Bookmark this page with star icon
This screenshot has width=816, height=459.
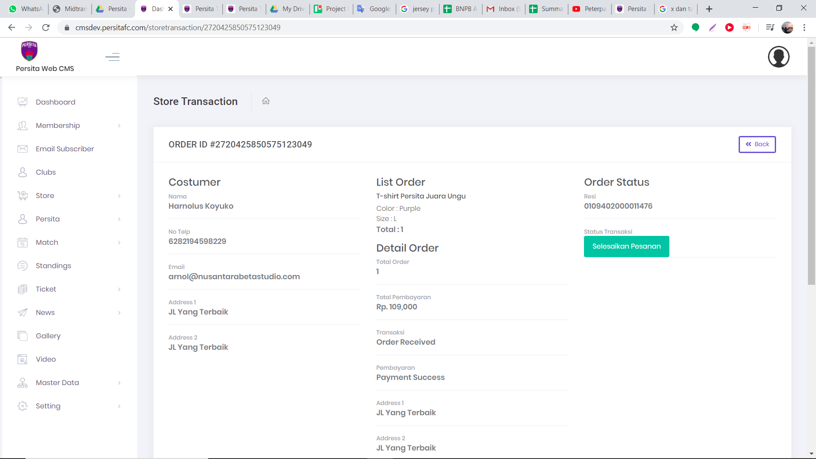(674, 28)
